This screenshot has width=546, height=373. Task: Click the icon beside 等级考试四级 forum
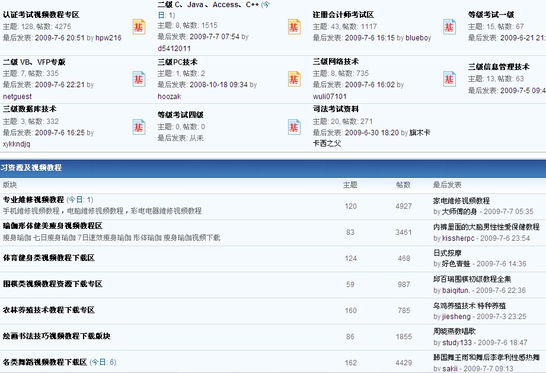click(x=139, y=127)
